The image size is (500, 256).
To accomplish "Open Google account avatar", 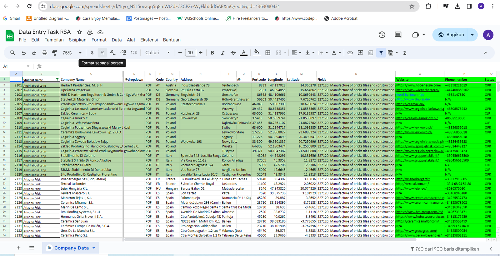I will 488,35.
